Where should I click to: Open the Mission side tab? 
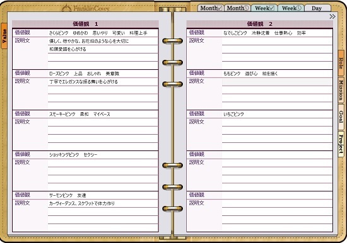[x=341, y=91]
